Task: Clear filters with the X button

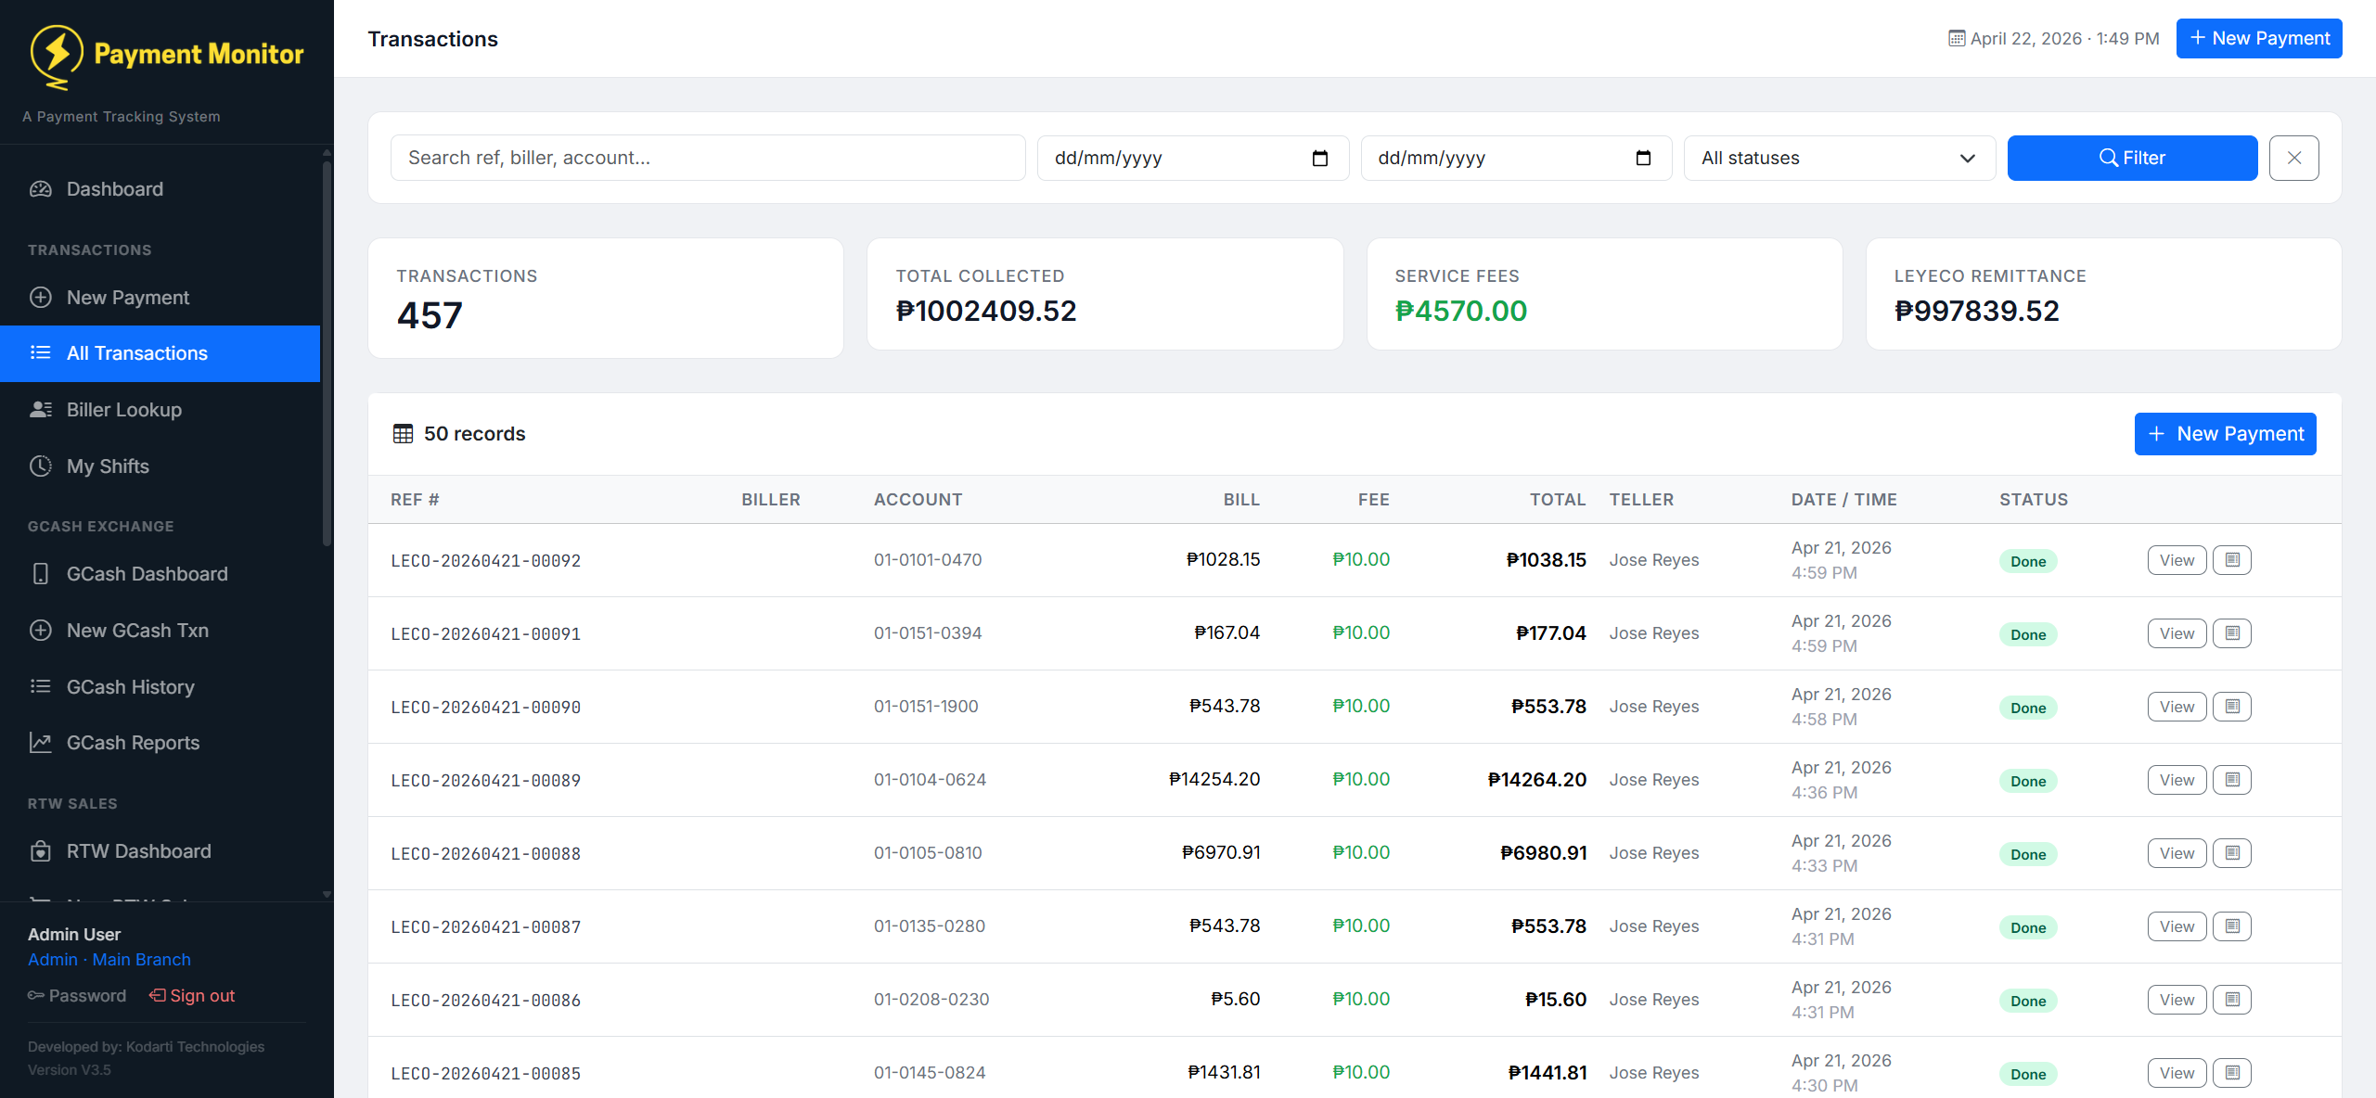Action: (x=2293, y=158)
